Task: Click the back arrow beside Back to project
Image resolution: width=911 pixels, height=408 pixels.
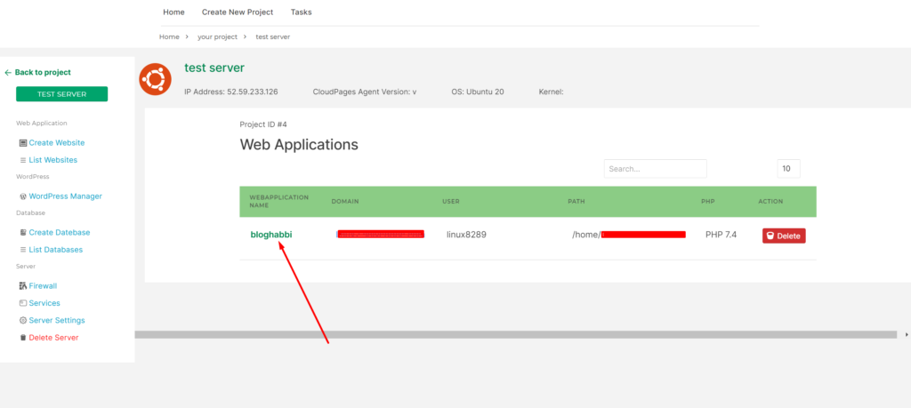Action: 7,73
